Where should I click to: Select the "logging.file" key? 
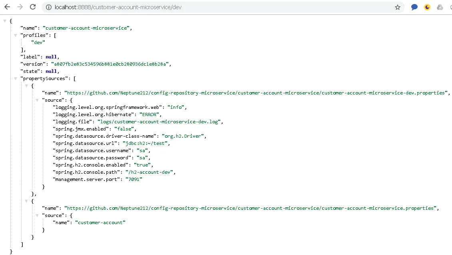tap(72, 122)
